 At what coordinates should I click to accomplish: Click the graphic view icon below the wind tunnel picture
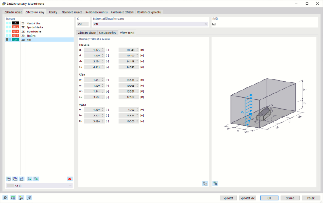coord(215,183)
